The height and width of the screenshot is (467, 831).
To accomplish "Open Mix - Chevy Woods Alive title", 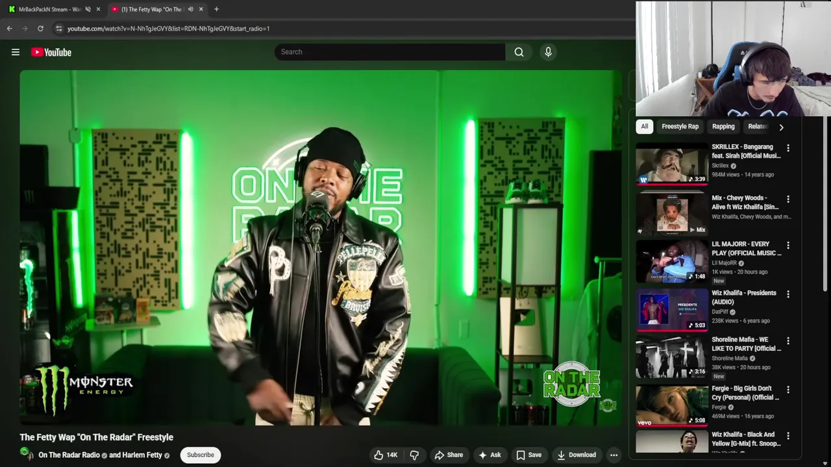I will (746, 202).
